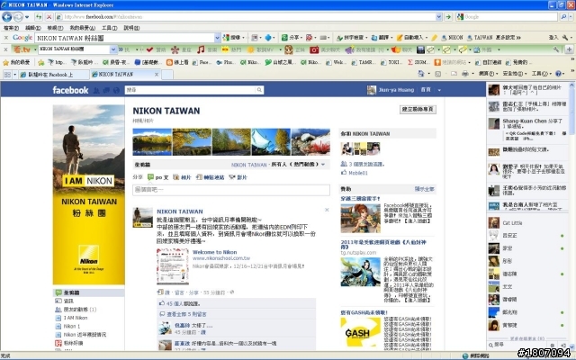This screenshot has height=360, width=576.
Task: Open Jiun-ya Huang profile link
Action: (396, 90)
